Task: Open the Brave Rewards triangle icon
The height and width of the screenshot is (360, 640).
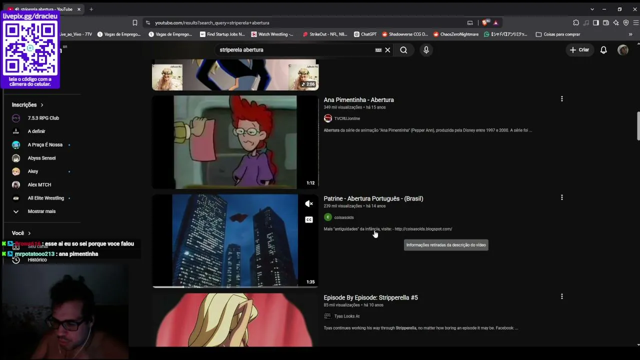Action: tap(495, 22)
